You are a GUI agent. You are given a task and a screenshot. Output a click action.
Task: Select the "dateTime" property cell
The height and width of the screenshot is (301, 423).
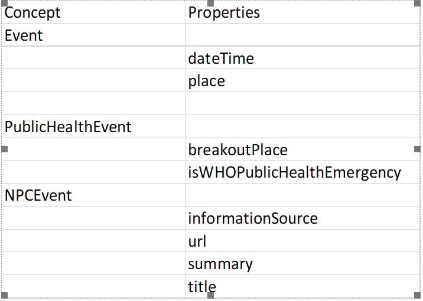pos(221,58)
